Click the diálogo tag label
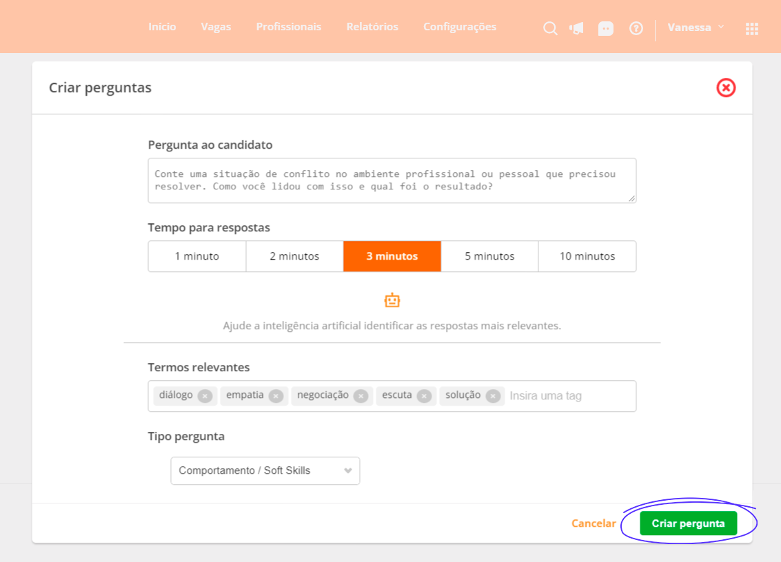Viewport: 781px width, 562px height. tap(176, 395)
